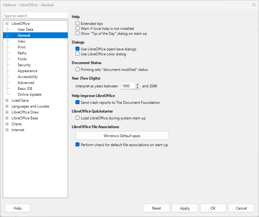
Task: Click the year field showing 1950
Action: (x=128, y=86)
